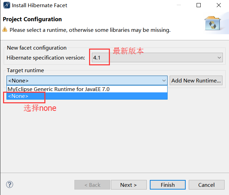Screen dimensions: 229x195
Task: Choose the <None> option in runtime list
Action: pyautogui.click(x=18, y=96)
